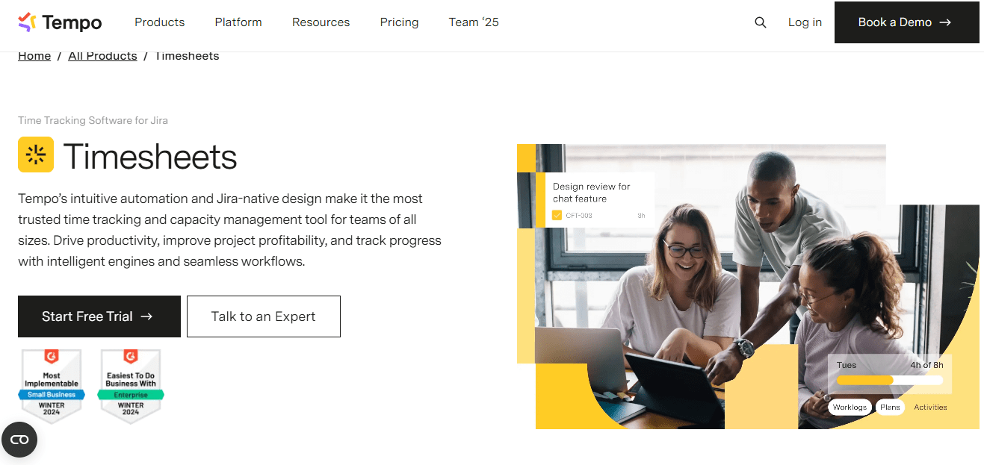Navigate to All Products breadcrumb

[x=102, y=56]
